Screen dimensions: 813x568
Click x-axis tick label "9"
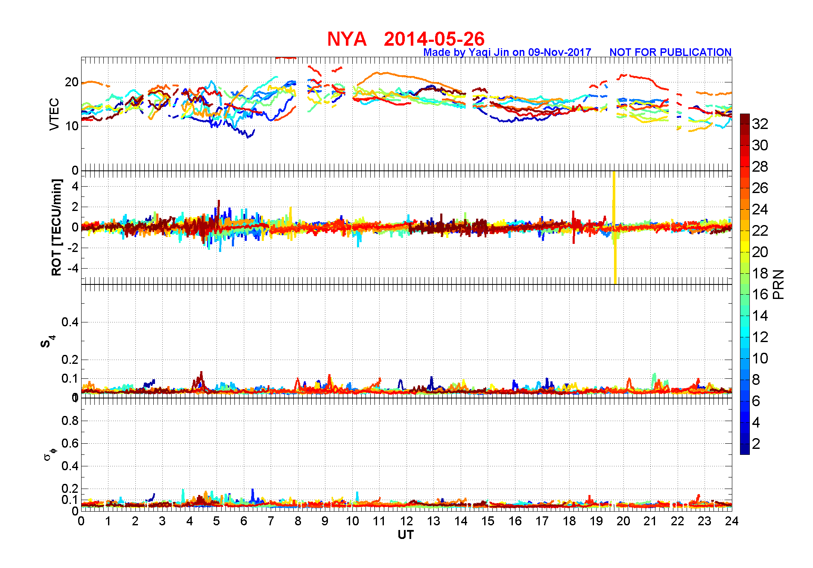(x=325, y=521)
